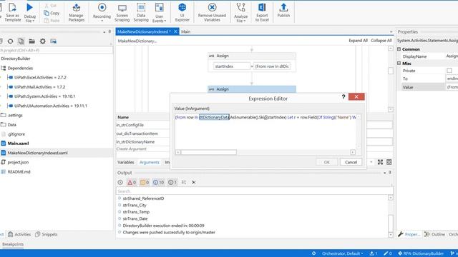Cancel the Expression Editor dialog
This screenshot has height=257, width=458.
pyautogui.click(x=351, y=162)
